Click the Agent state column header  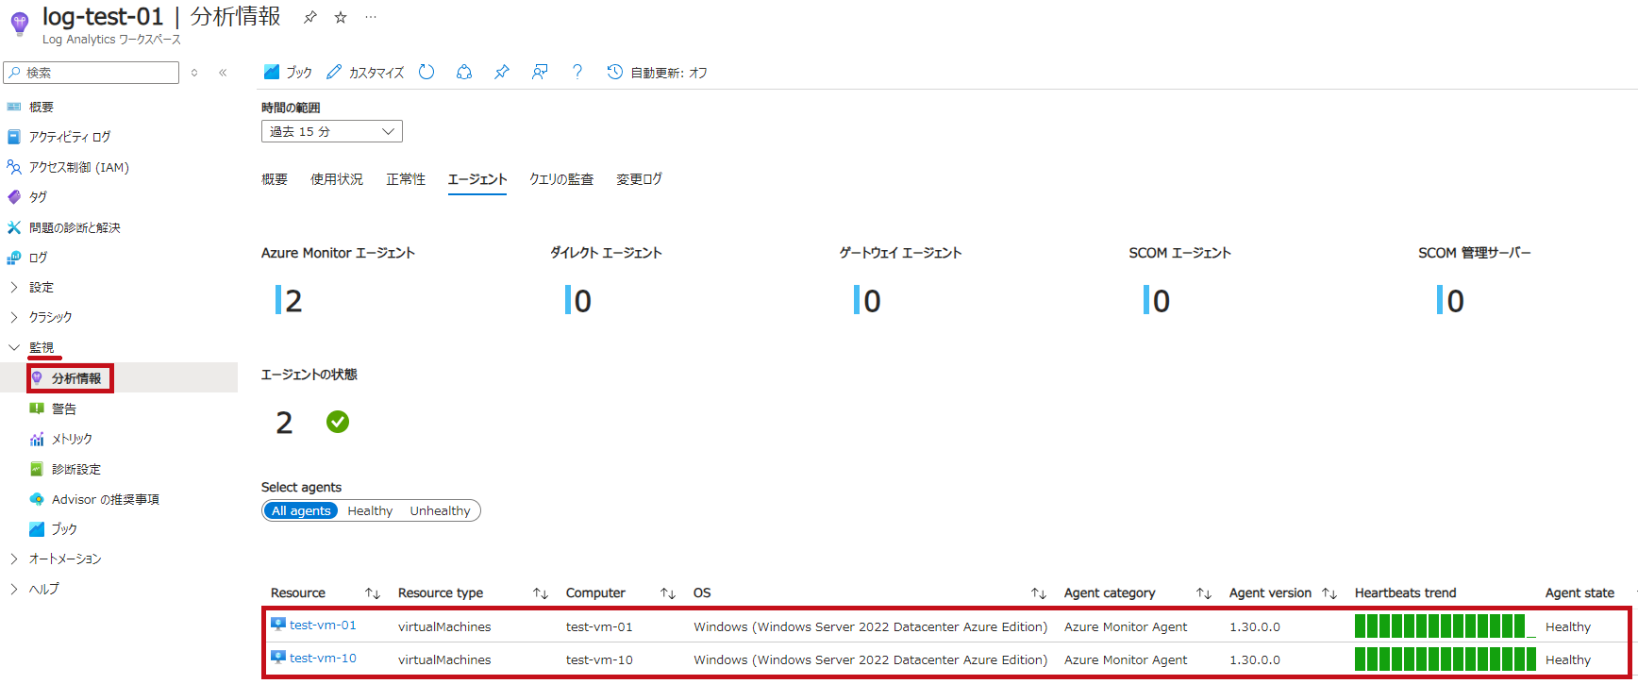tap(1579, 593)
